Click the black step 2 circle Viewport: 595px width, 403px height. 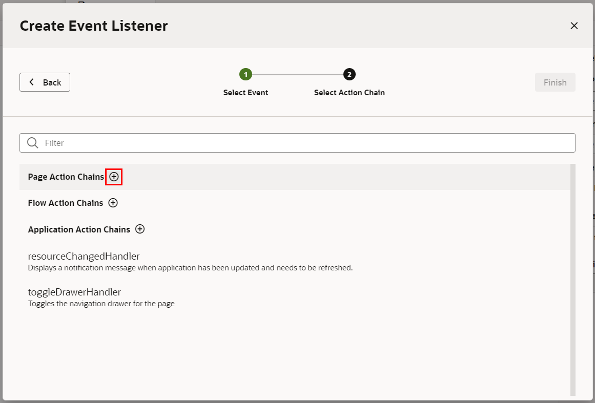[x=350, y=75]
